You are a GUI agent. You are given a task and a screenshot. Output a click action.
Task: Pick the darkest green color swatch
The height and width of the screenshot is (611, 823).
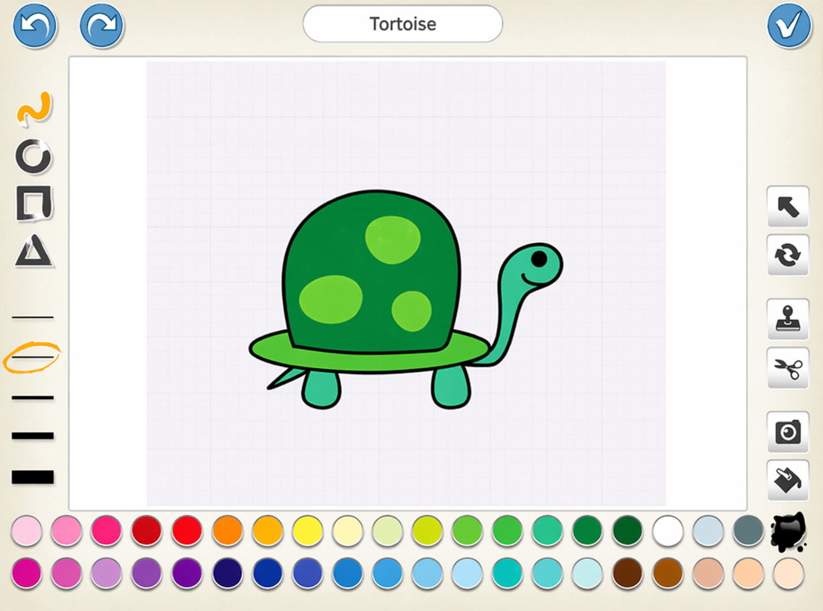tap(627, 531)
